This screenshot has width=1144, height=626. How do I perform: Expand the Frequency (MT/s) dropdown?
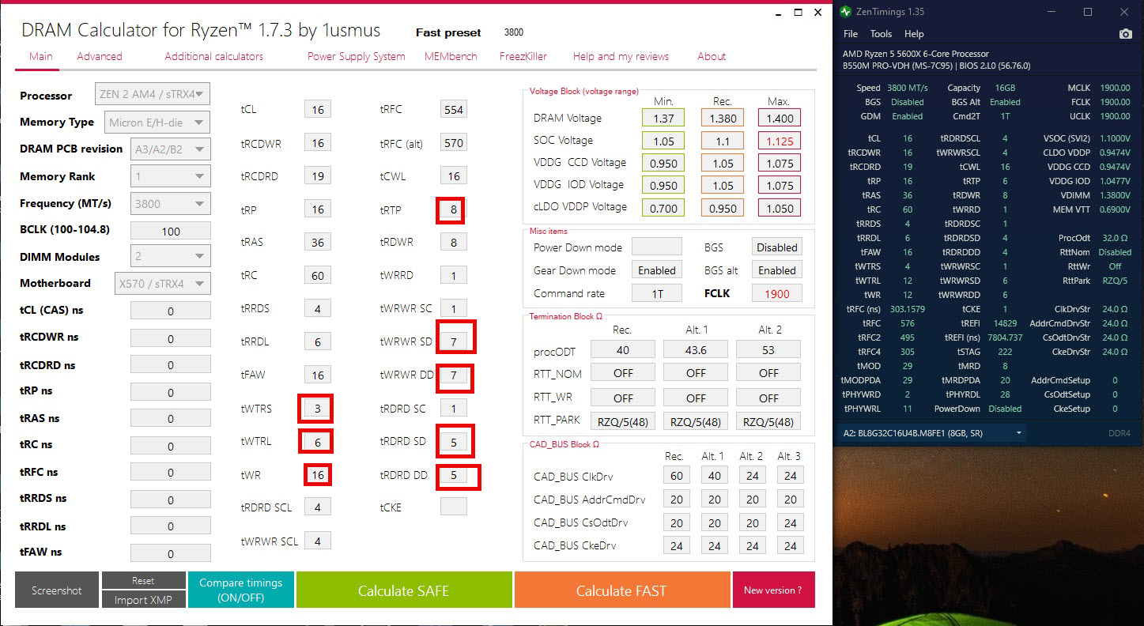pos(171,203)
